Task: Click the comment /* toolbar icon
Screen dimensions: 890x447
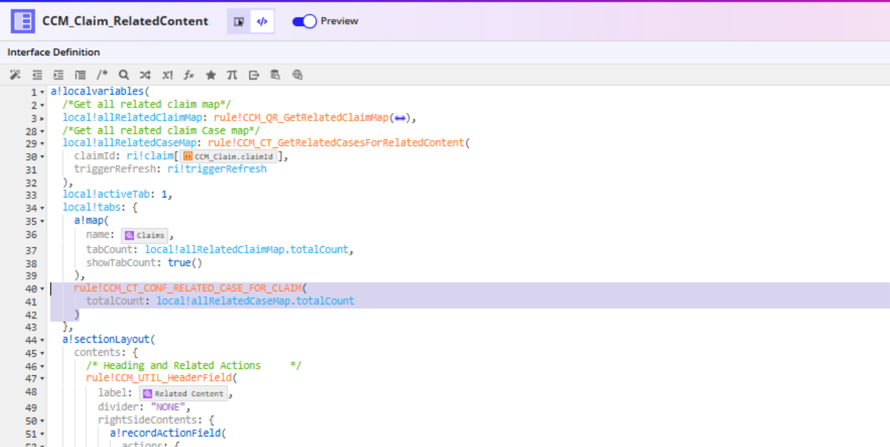Action: click(102, 75)
